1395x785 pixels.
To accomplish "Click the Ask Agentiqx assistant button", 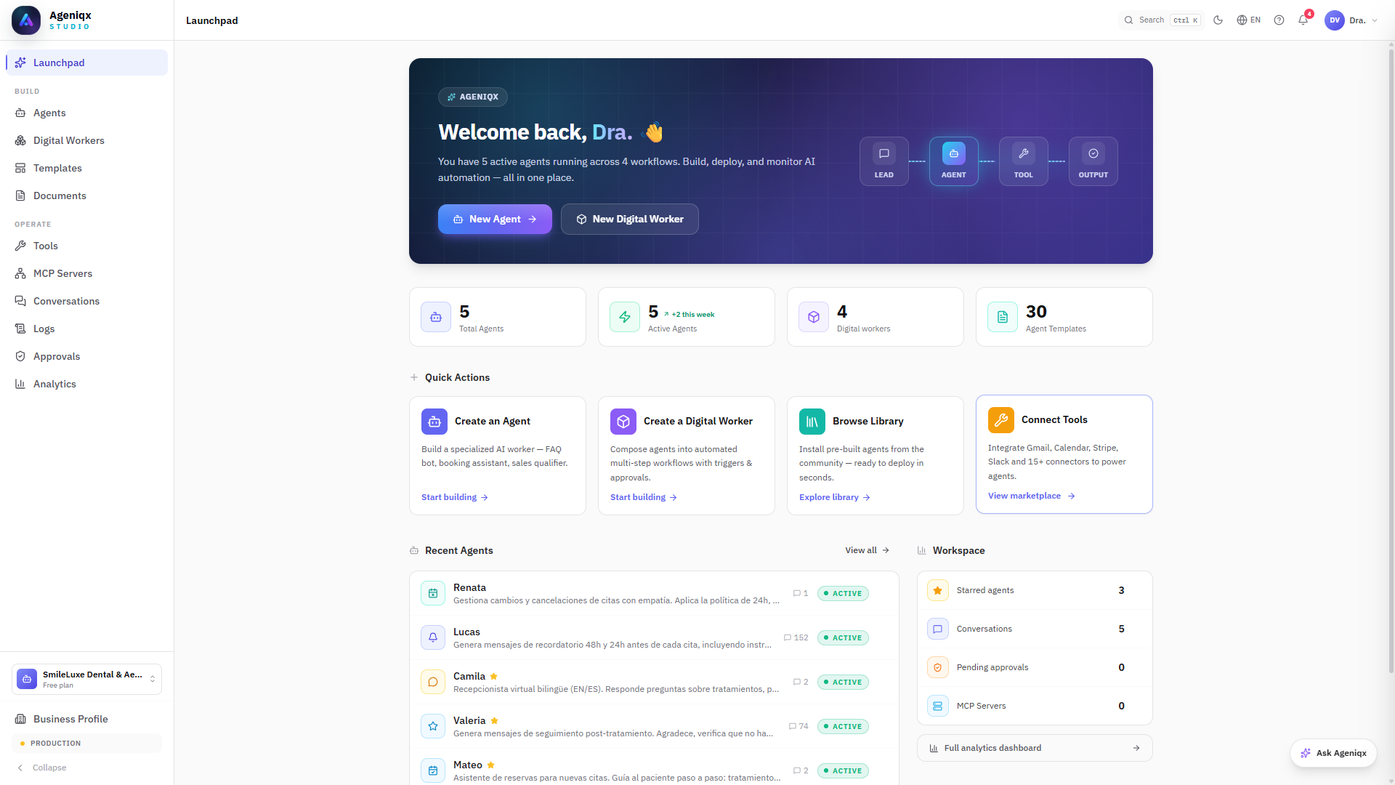I will pos(1333,753).
